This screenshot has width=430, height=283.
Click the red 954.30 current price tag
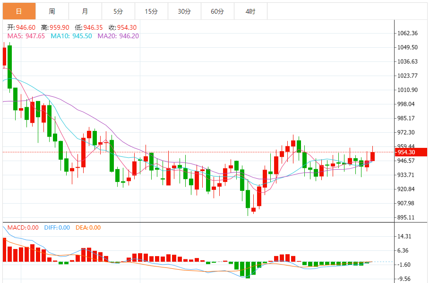click(x=411, y=152)
